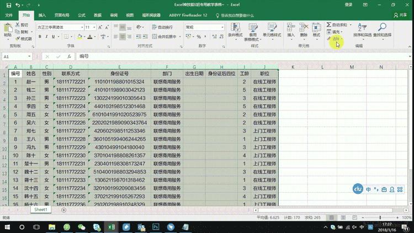
Task: Select the Sheet1 tab
Action: 41,209
